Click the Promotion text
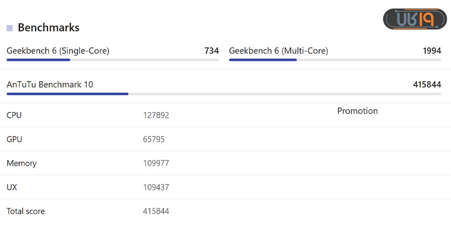Viewport: 451px width, 250px height. [357, 111]
